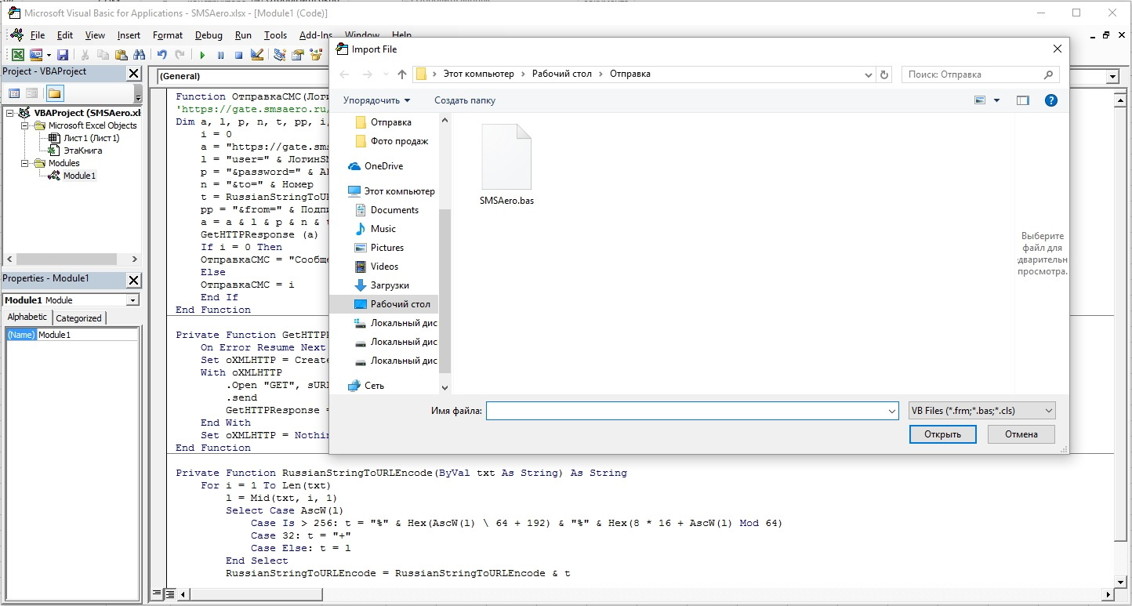Open the Упорядочить dropdown menu

click(376, 100)
